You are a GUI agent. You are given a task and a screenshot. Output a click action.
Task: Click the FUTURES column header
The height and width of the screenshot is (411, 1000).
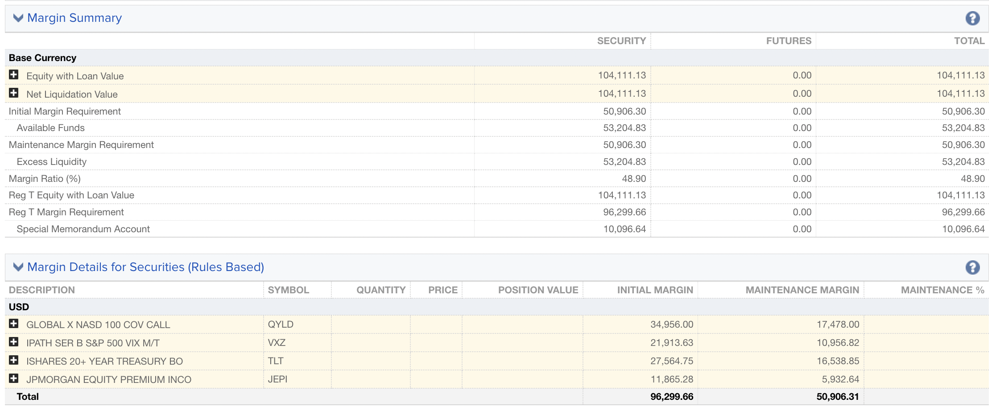pos(789,41)
